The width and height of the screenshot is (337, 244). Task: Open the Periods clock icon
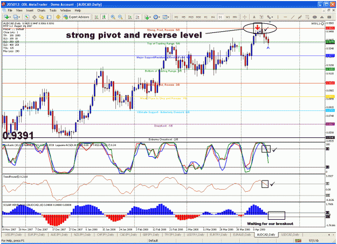point(156,17)
